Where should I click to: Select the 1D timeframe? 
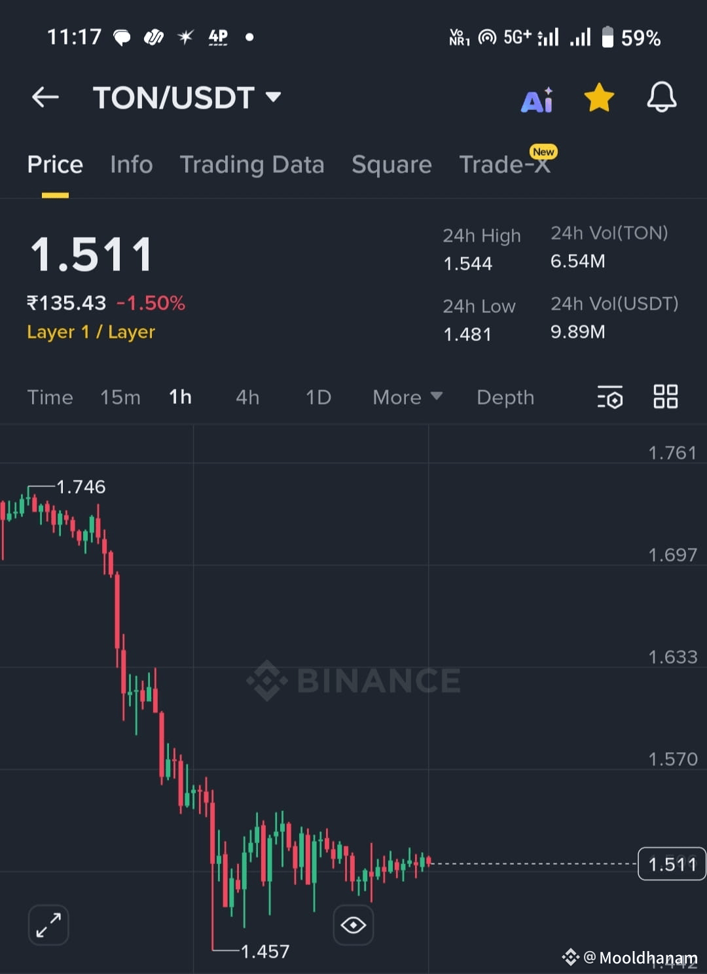pos(319,397)
